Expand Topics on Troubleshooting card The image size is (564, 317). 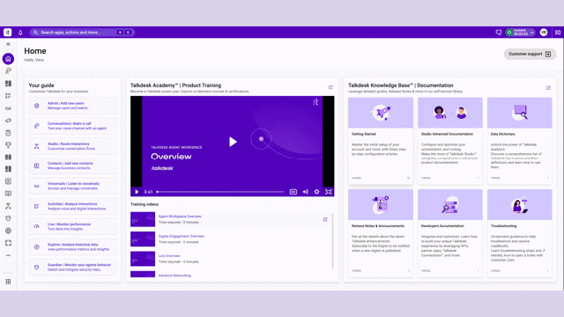[x=519, y=270]
